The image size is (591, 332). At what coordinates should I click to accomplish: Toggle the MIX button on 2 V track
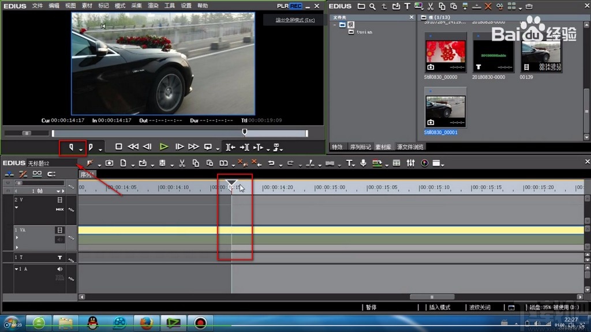point(59,209)
